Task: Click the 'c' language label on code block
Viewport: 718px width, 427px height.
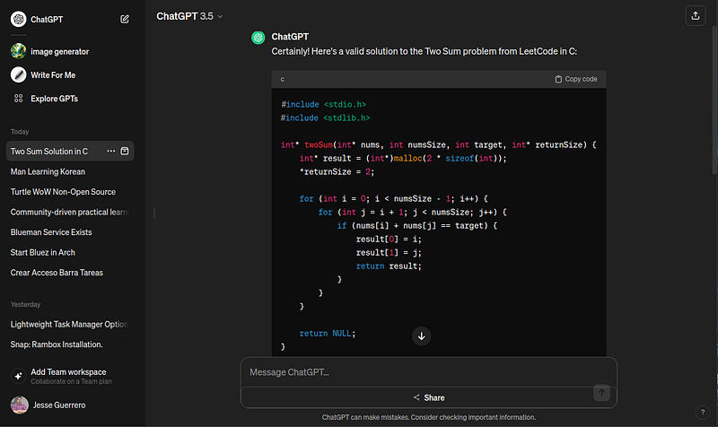Action: point(283,79)
